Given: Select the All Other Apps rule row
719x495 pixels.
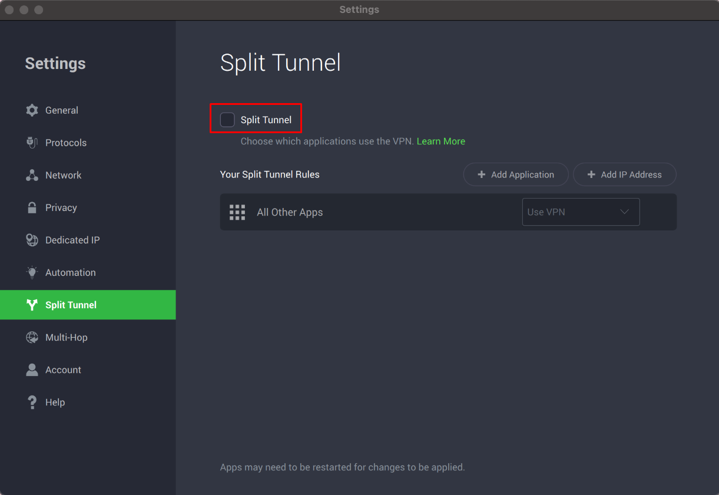Looking at the screenshot, I should click(377, 212).
